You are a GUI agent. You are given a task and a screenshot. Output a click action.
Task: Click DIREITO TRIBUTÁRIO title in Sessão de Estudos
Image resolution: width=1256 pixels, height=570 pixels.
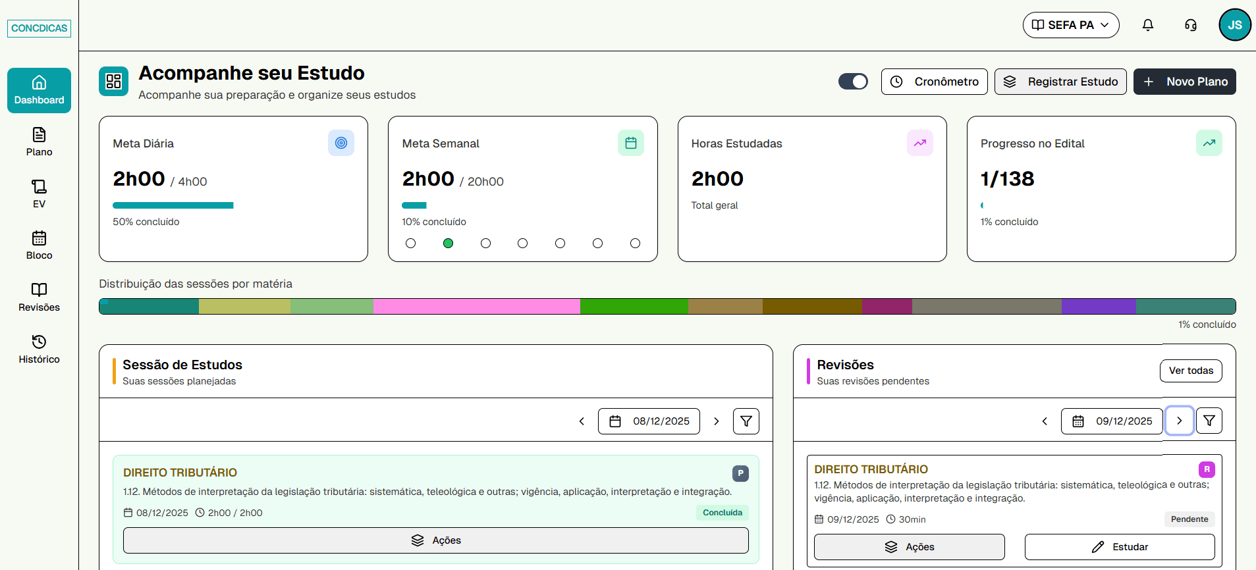[x=180, y=473]
